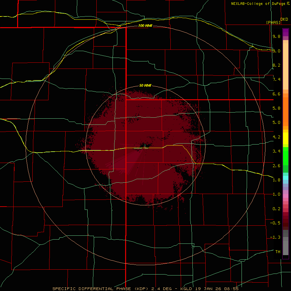Viewport: 291px width, 291px height.
Task: Click the -0.5 scale label
Action: [275, 223]
